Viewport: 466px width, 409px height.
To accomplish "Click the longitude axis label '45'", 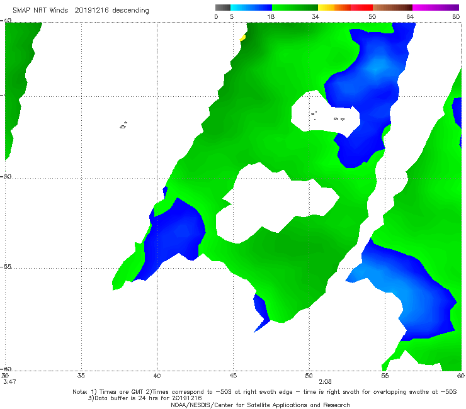I will (233, 376).
